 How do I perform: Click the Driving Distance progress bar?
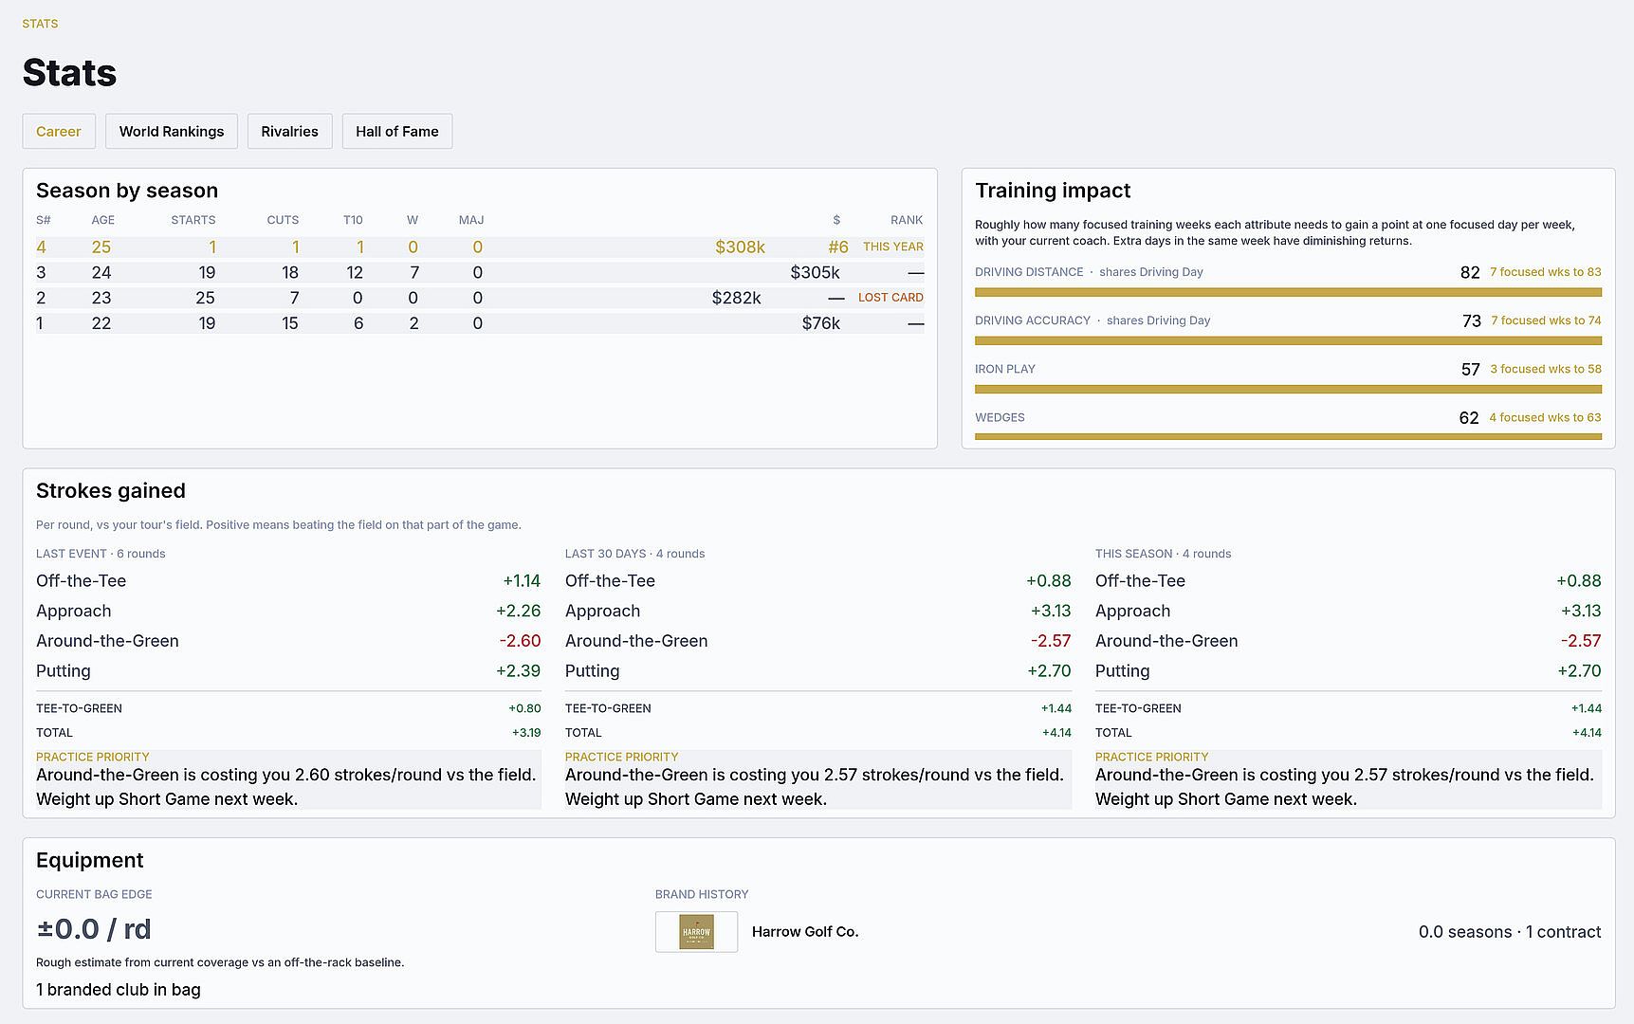click(x=1288, y=292)
